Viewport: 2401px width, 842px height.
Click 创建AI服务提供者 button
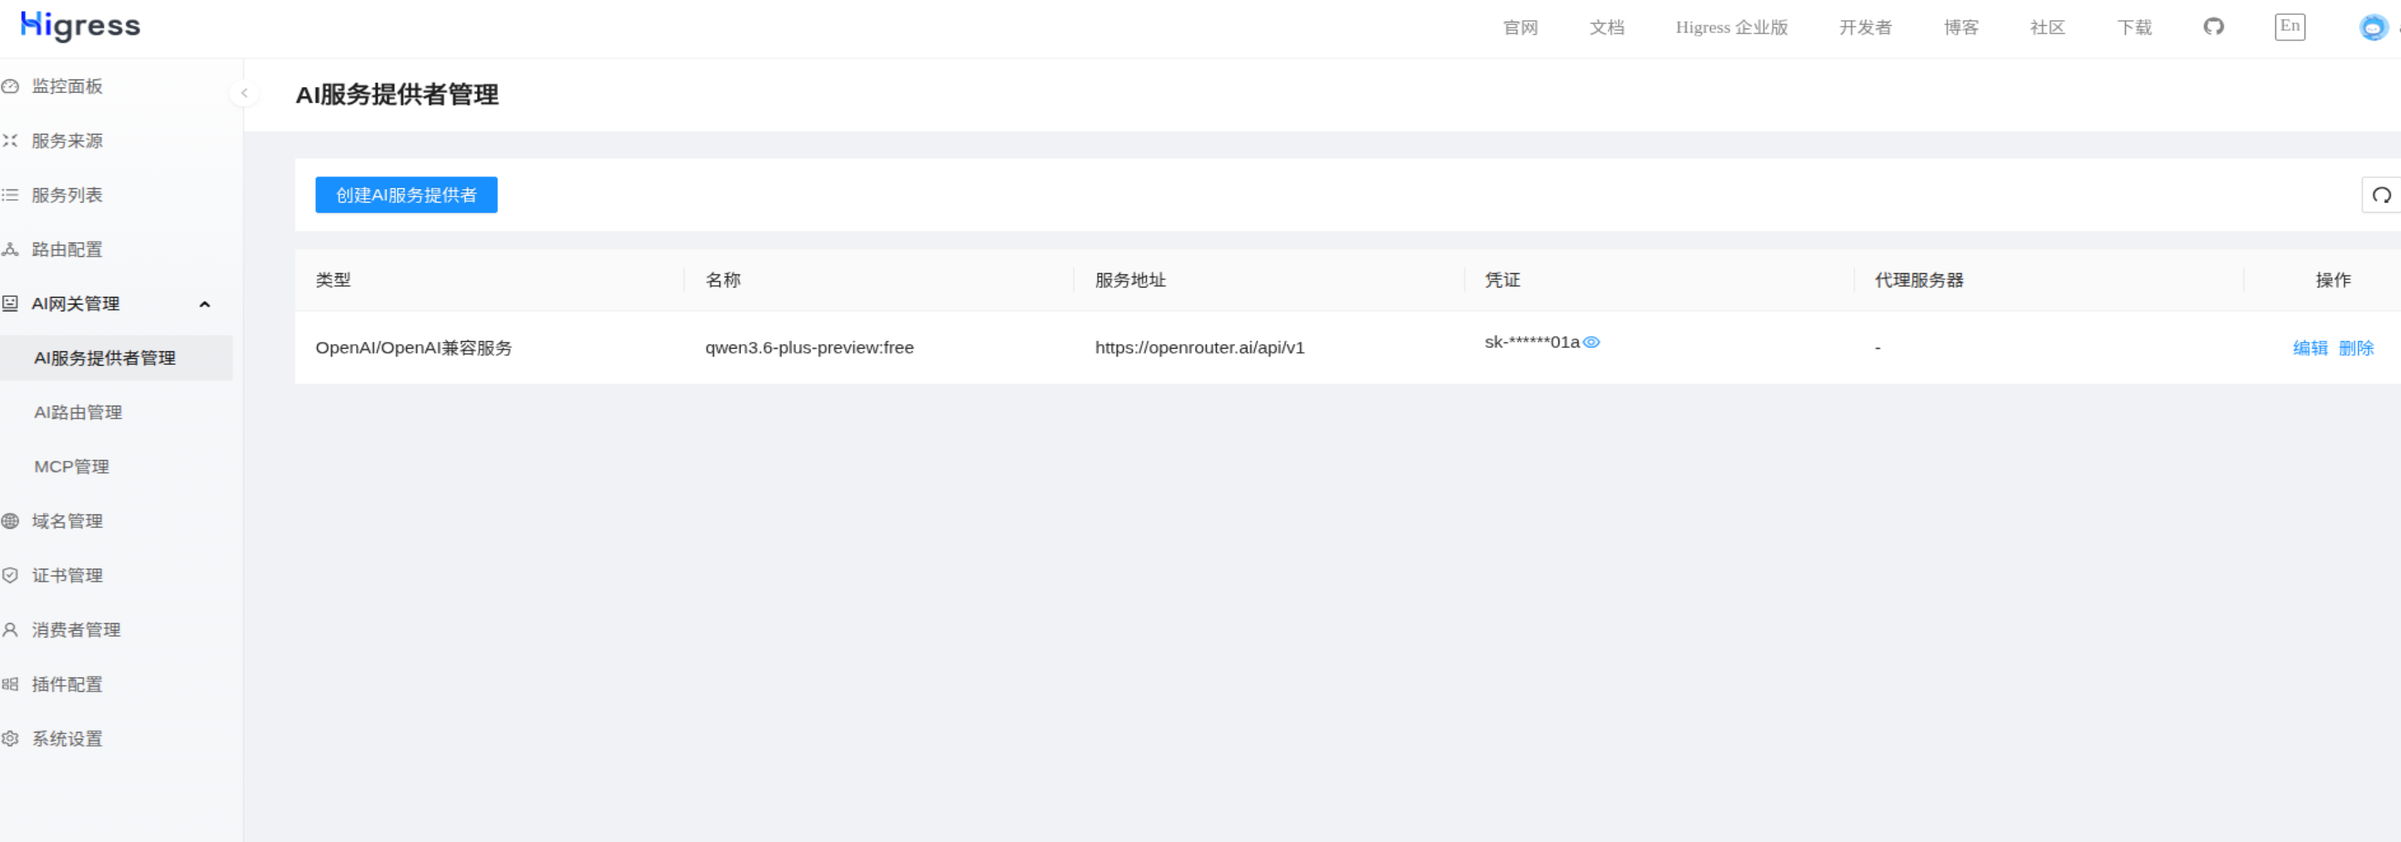pyautogui.click(x=406, y=195)
